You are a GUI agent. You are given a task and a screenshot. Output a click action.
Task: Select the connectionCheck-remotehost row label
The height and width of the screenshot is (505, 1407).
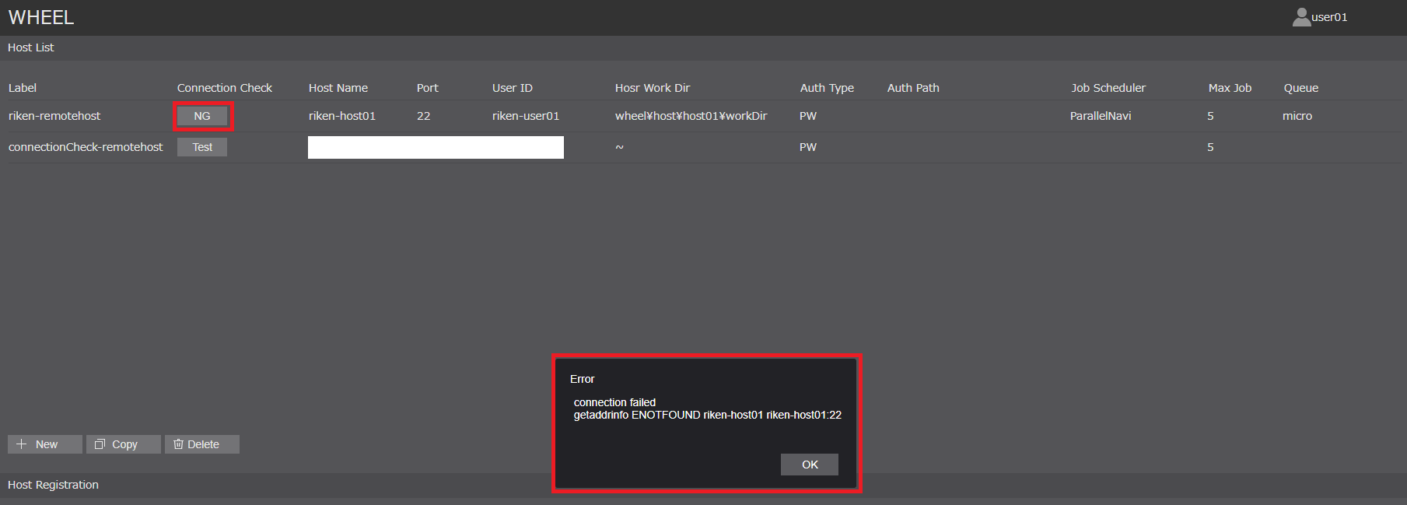tap(86, 147)
